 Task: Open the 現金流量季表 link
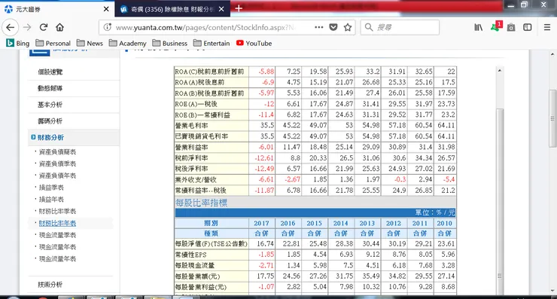(x=57, y=235)
